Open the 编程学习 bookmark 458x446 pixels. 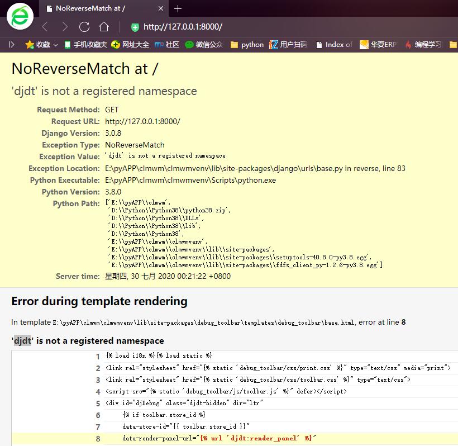pyautogui.click(x=423, y=44)
